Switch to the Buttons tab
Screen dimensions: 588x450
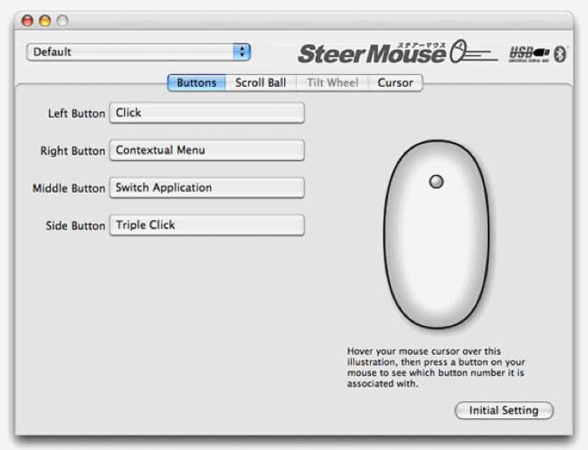click(196, 82)
